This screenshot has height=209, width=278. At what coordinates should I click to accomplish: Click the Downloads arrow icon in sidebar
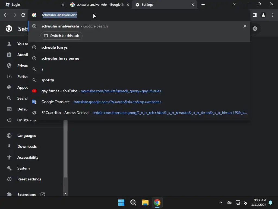(9, 146)
